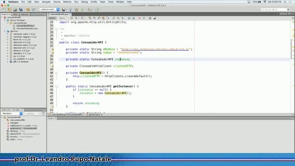This screenshot has width=295, height=166.
Task: Click the Previous Bookmark icon
Action: (x=114, y=18)
